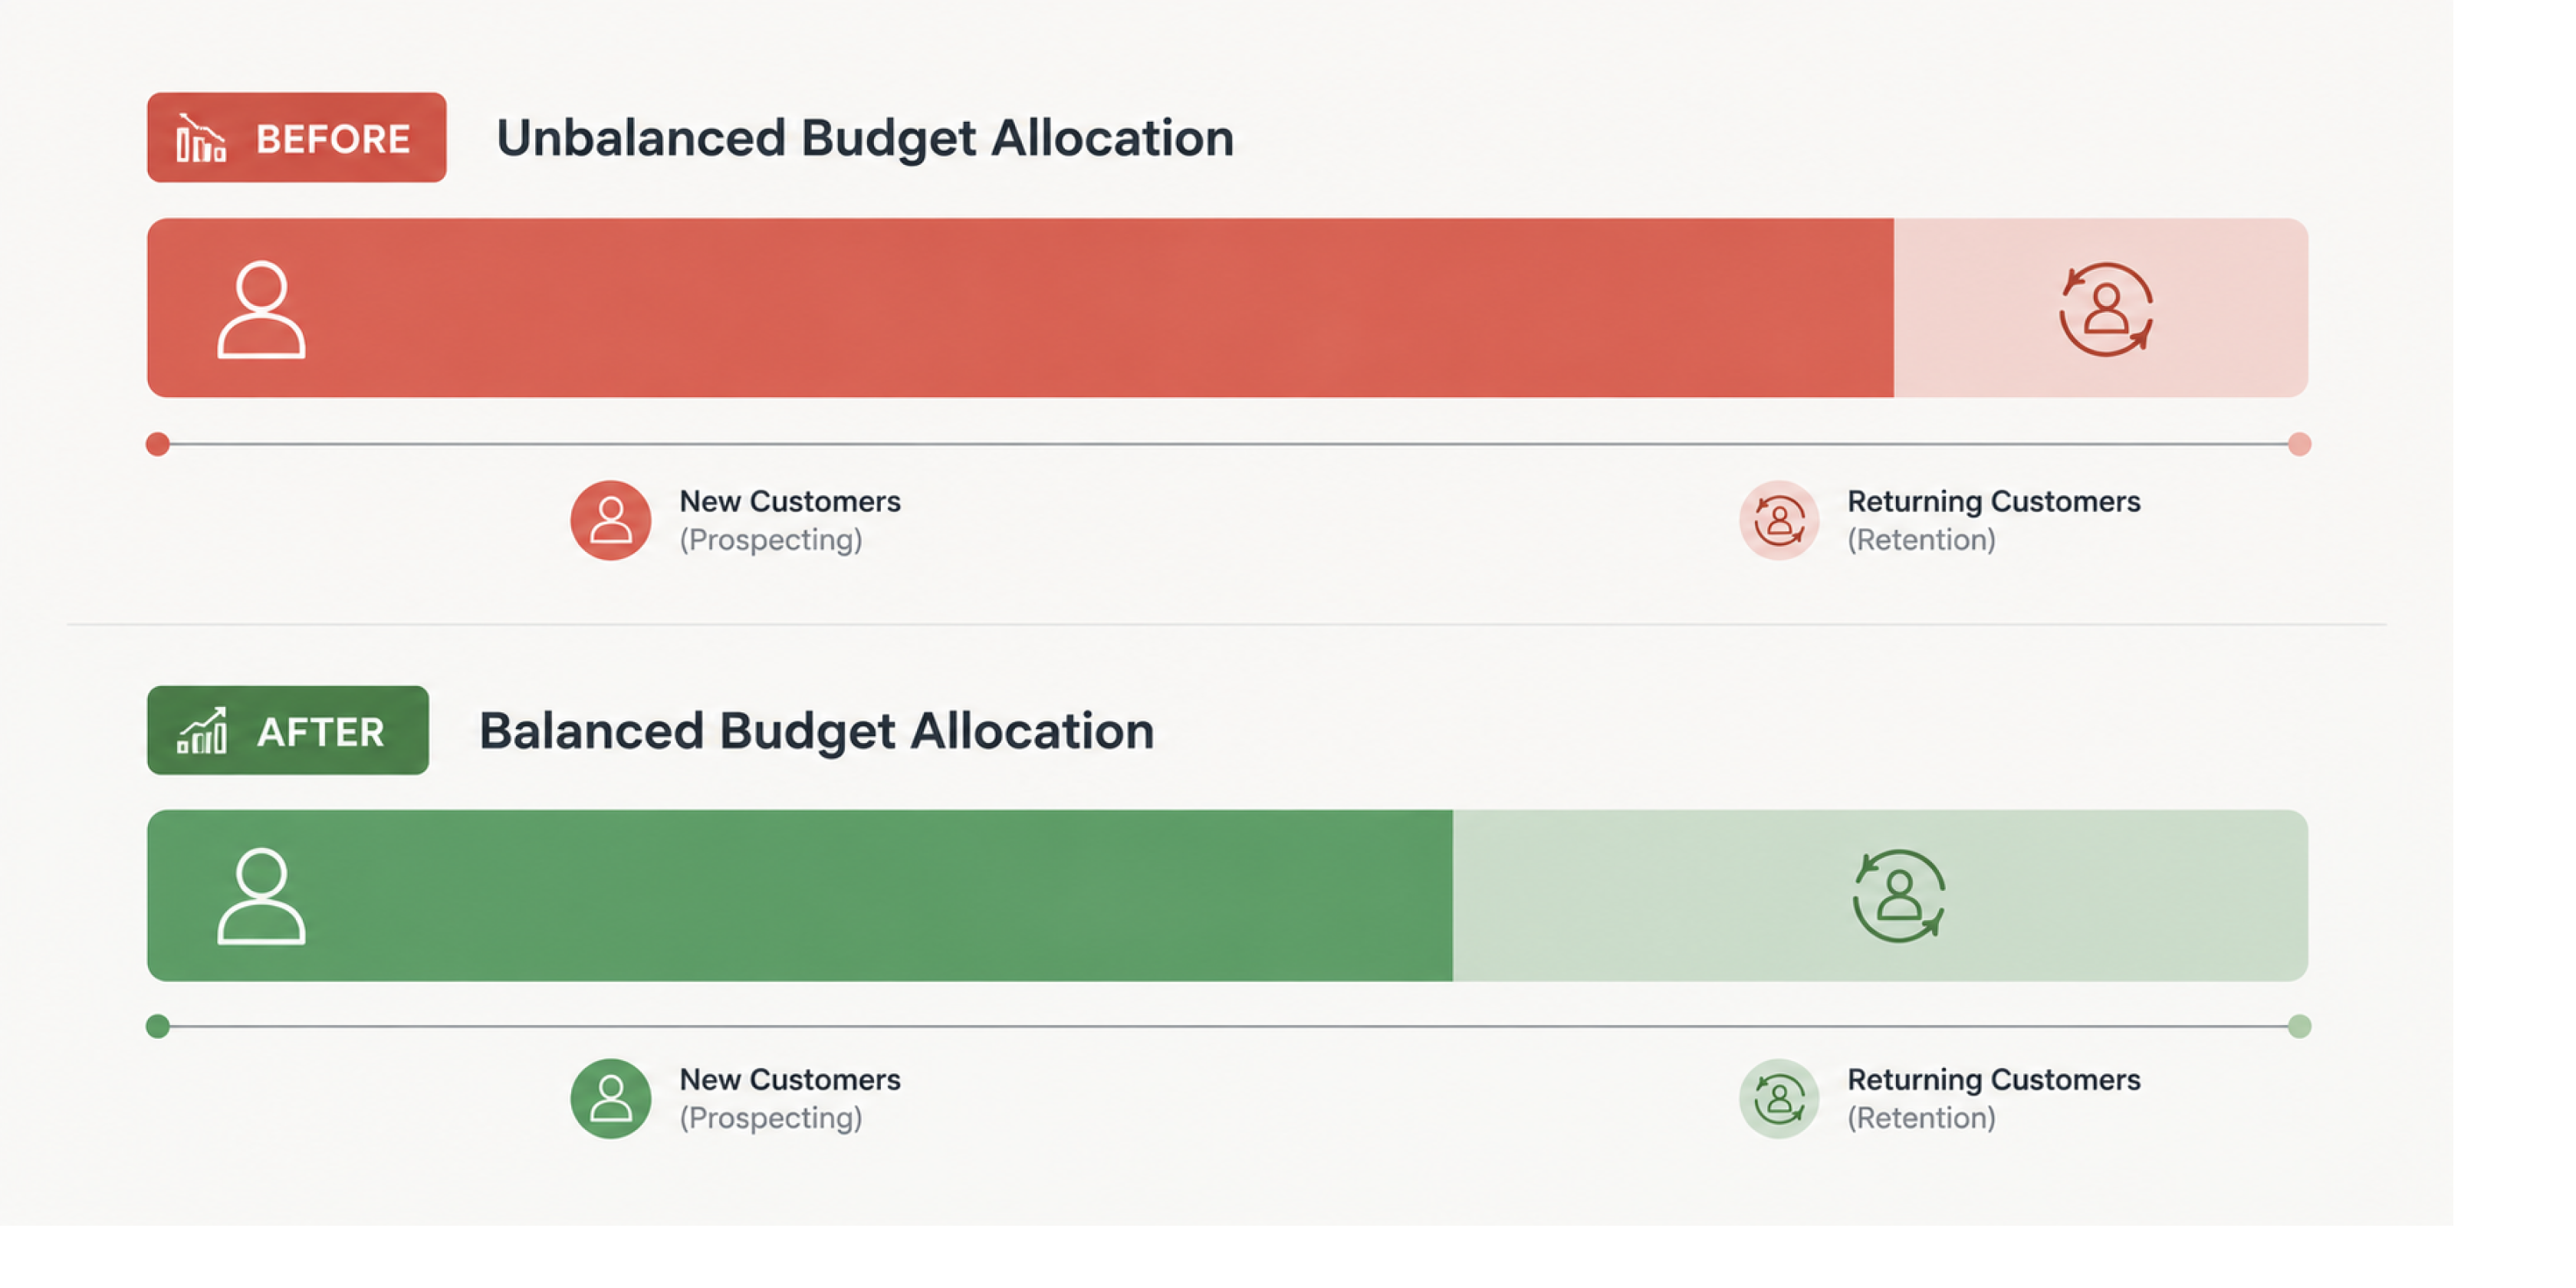Screen dimensions: 2576x1288
Task: Click the red New Customers (Prospecting) label
Action: [x=790, y=520]
